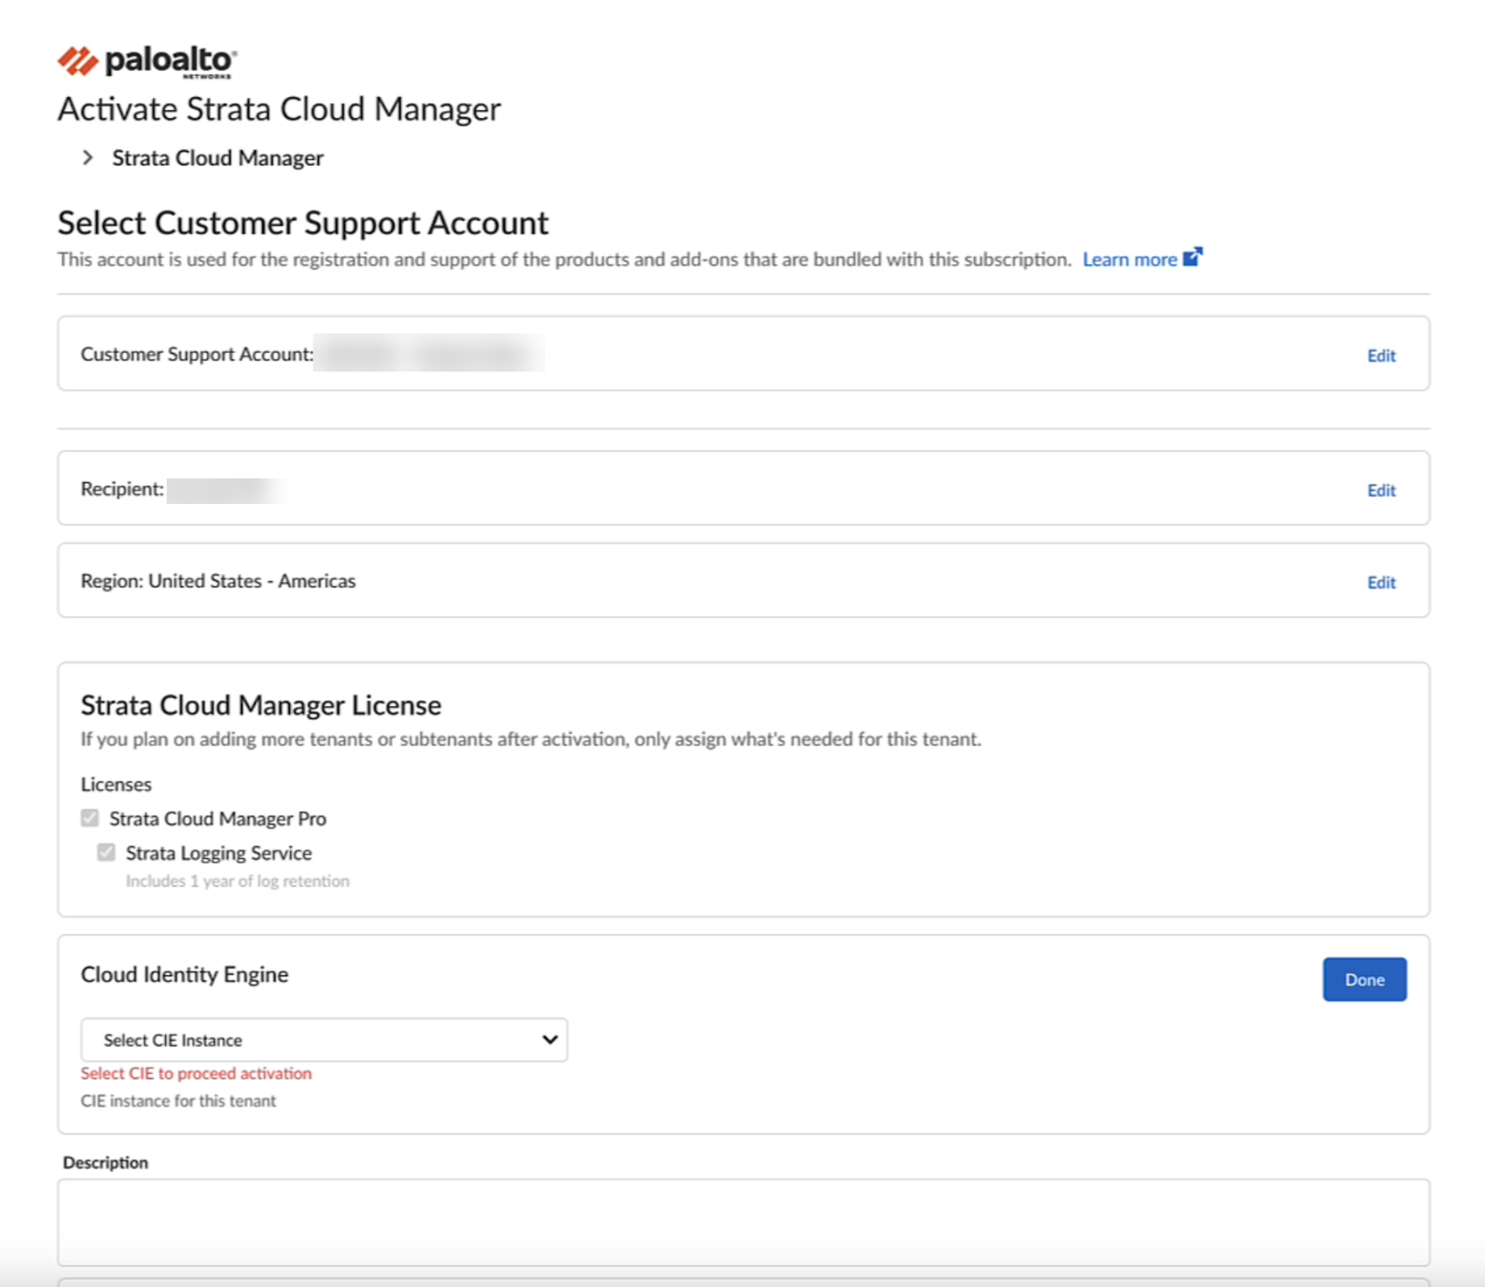The image size is (1485, 1287).
Task: Click the Region United States - Americas text
Action: click(x=218, y=581)
